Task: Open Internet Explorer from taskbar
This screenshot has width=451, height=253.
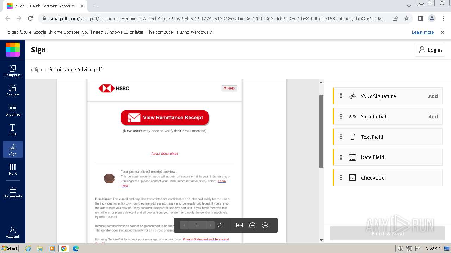Action: (28, 248)
